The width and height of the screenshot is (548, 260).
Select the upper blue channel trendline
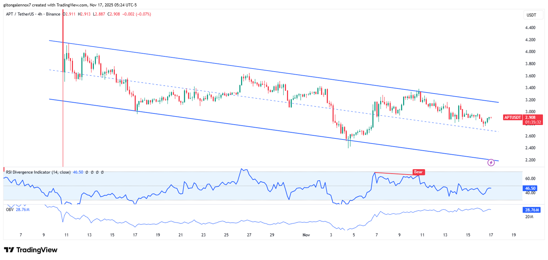coord(274,71)
